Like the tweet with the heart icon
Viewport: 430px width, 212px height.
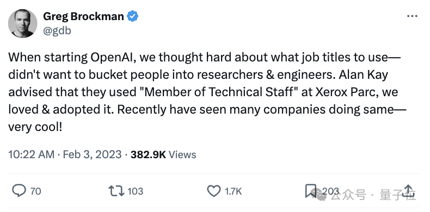(213, 191)
